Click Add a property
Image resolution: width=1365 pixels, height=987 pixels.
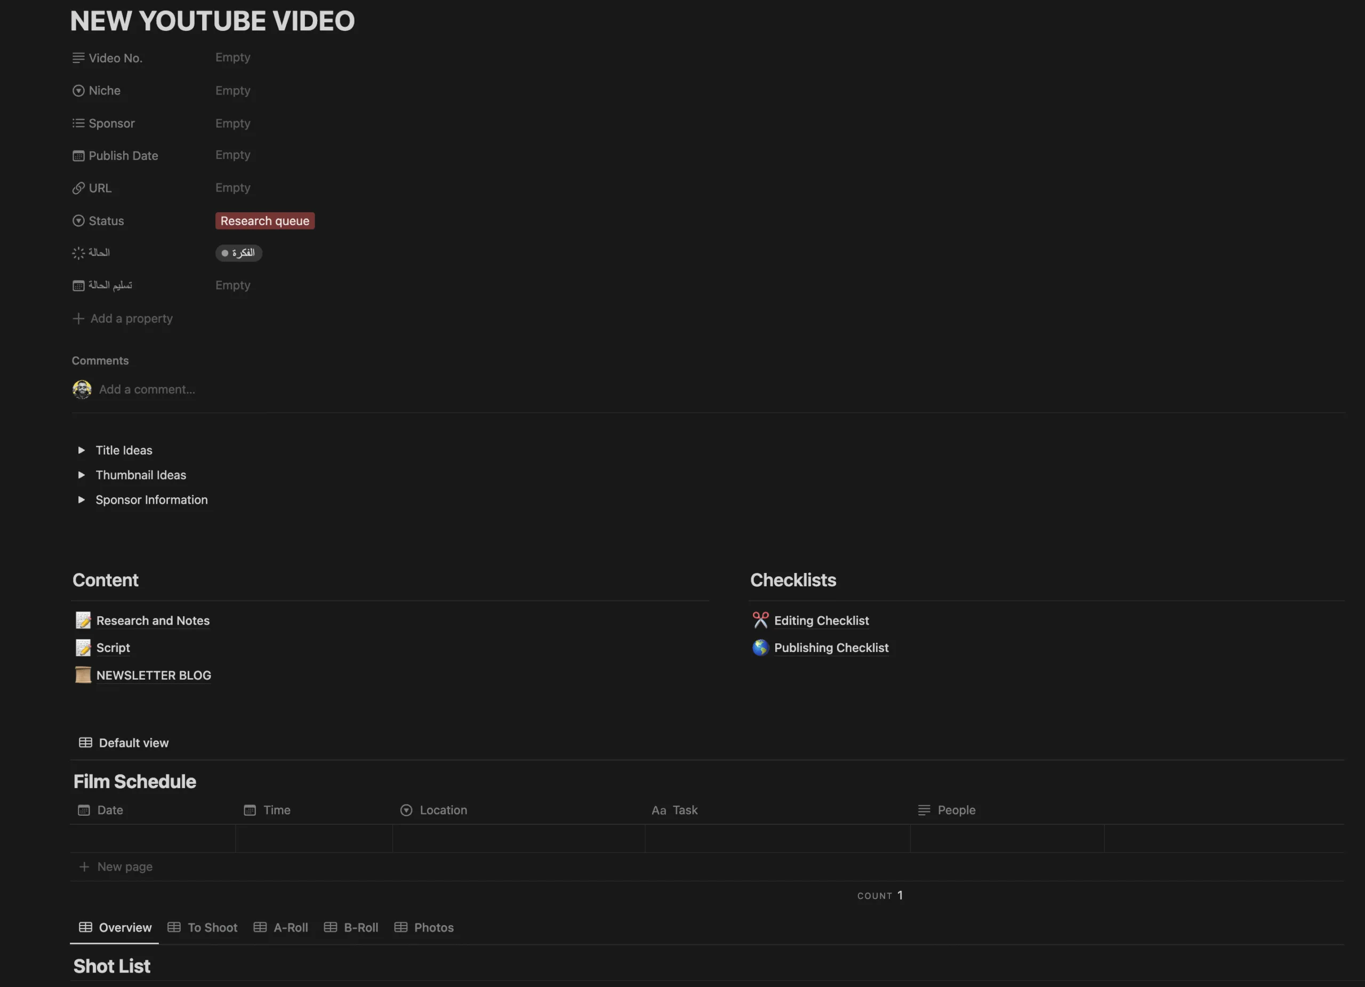(131, 318)
